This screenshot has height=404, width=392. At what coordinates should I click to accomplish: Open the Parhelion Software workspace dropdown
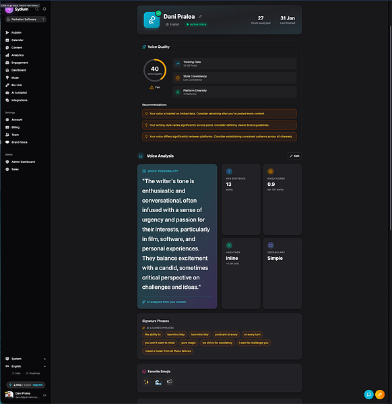26,20
